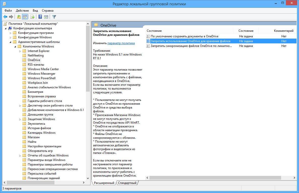Click the Комментарий column header

(x=284, y=31)
